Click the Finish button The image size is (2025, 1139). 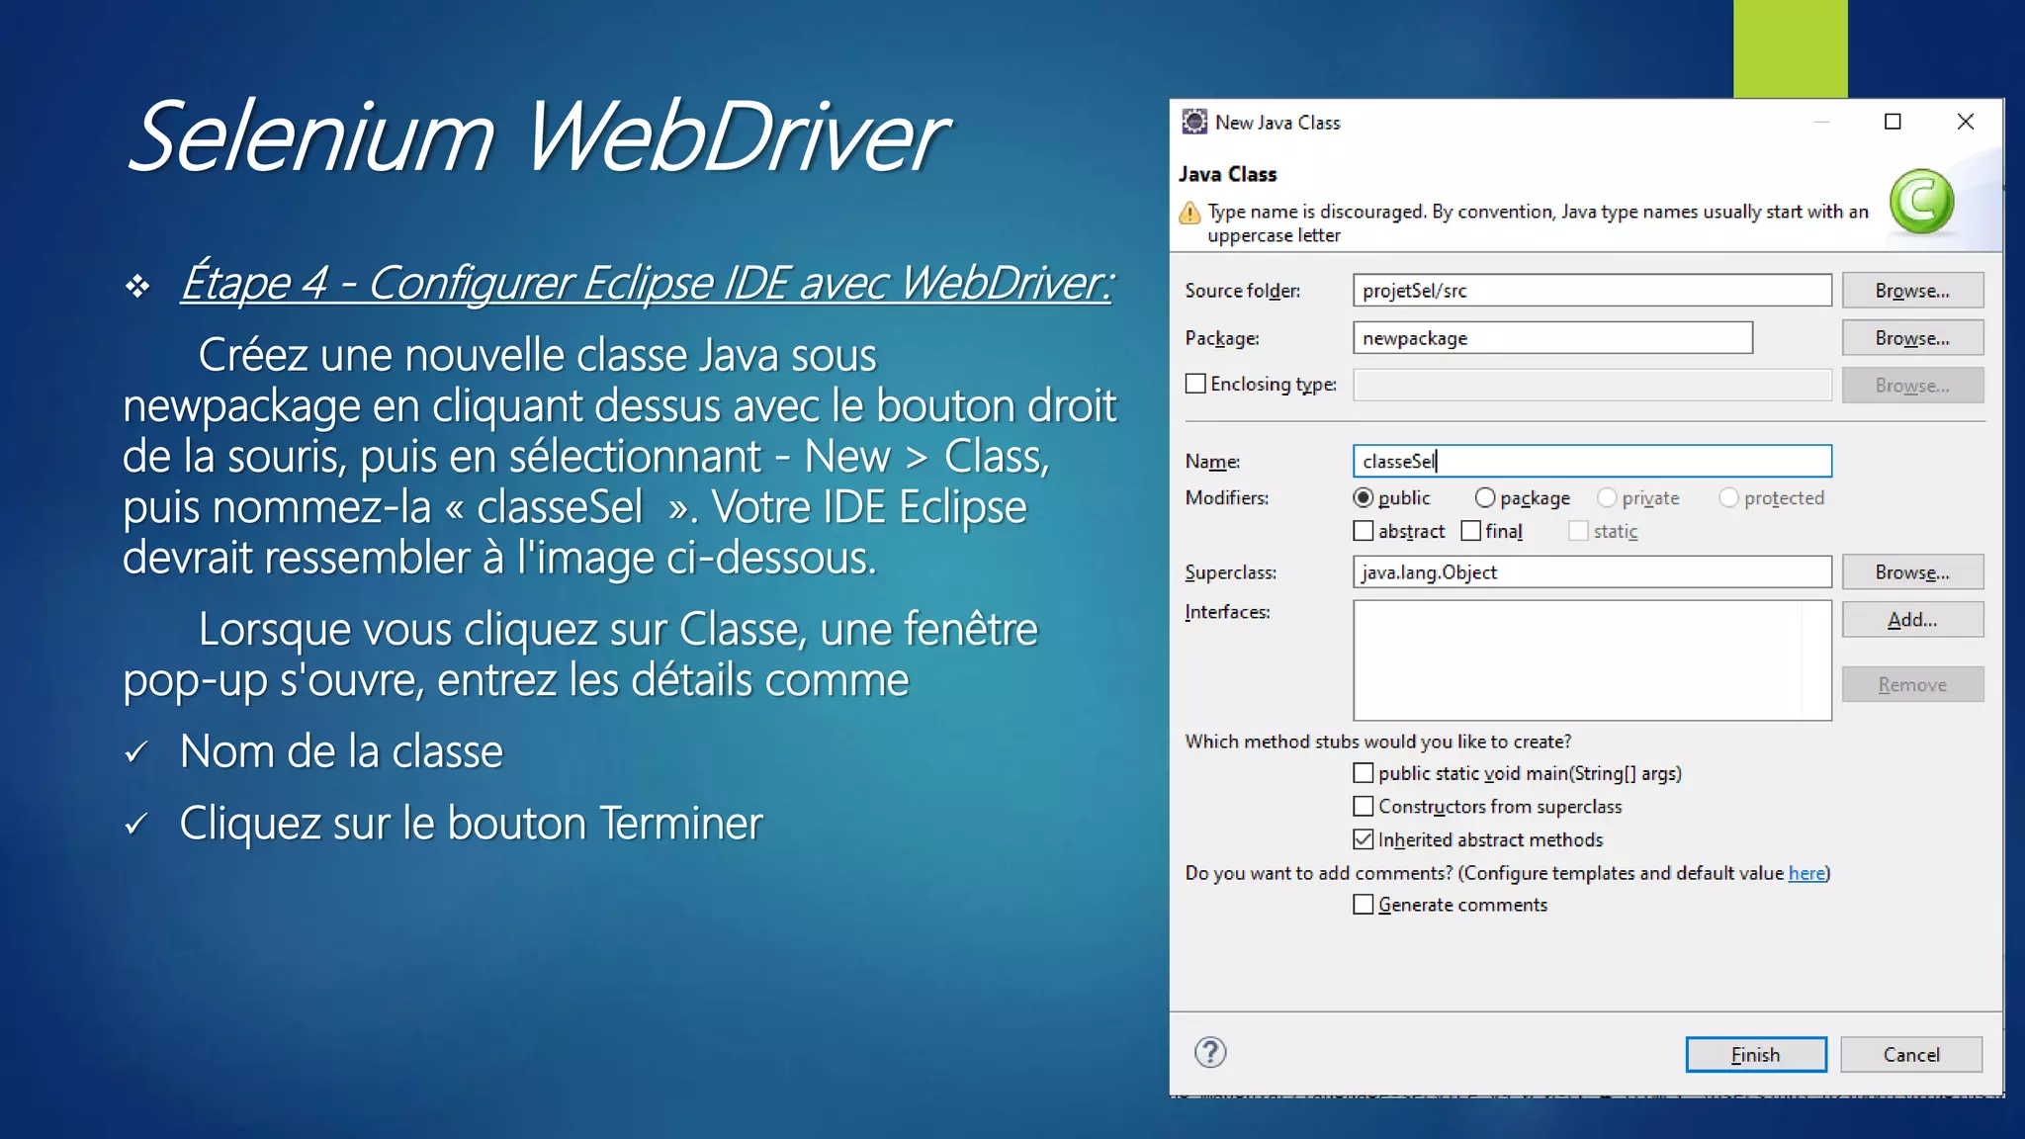[x=1756, y=1055]
